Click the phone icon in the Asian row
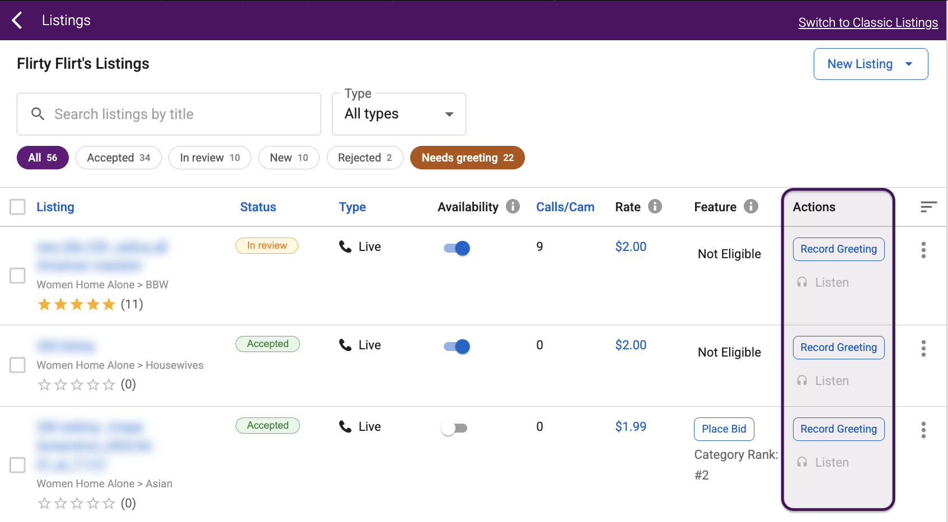Viewport: 948px width, 522px height. point(345,426)
